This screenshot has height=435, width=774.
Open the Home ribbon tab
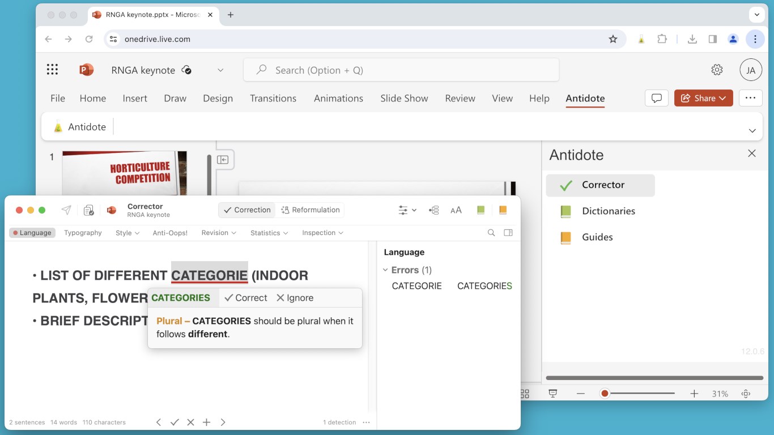tap(93, 98)
